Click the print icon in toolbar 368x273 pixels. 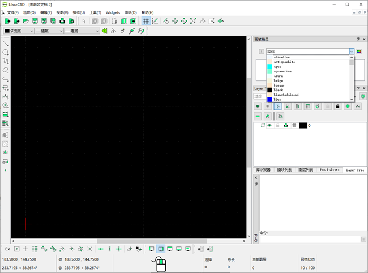point(62,21)
